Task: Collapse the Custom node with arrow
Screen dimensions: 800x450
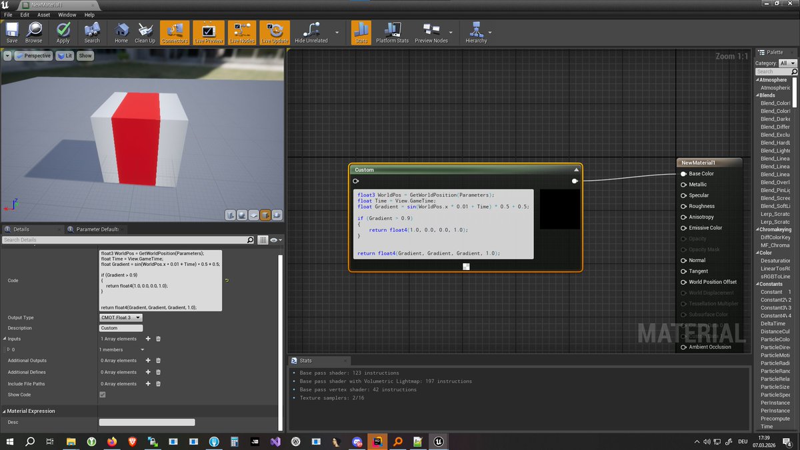Action: (x=576, y=170)
